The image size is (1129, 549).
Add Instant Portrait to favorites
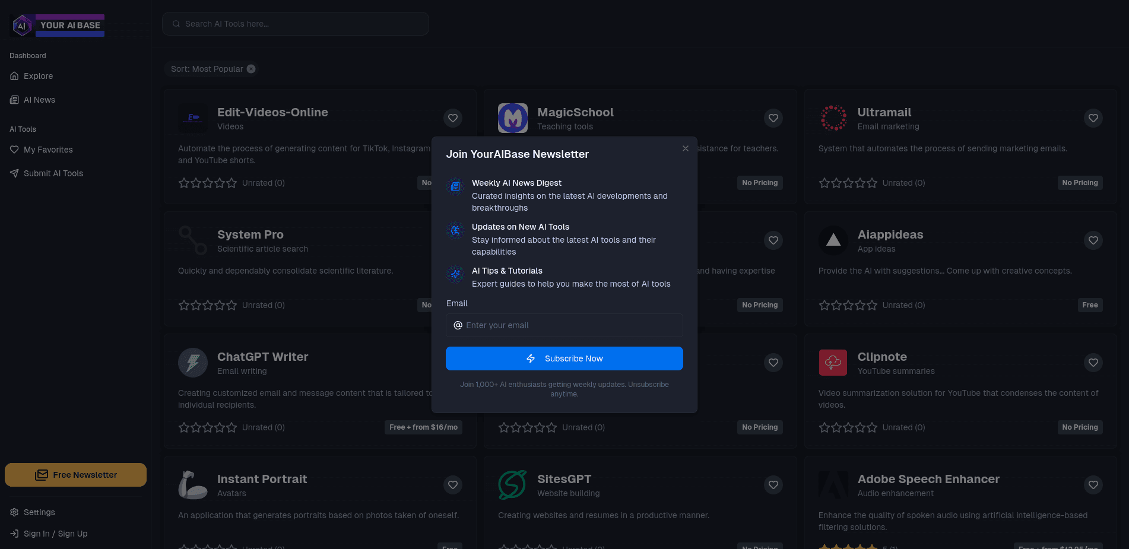click(x=453, y=485)
